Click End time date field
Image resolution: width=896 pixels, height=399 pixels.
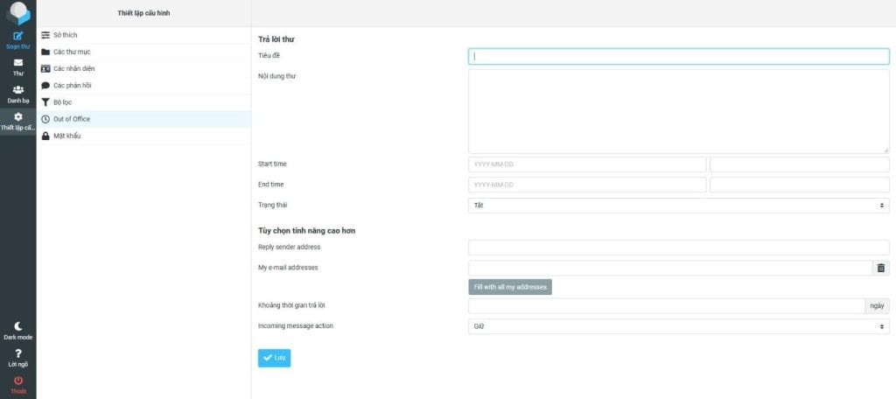[587, 185]
